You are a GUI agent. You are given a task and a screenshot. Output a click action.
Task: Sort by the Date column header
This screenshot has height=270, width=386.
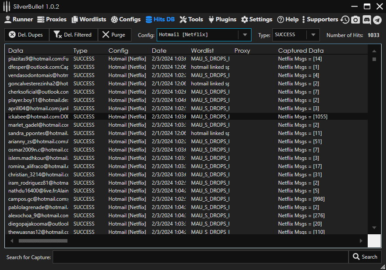(x=159, y=51)
